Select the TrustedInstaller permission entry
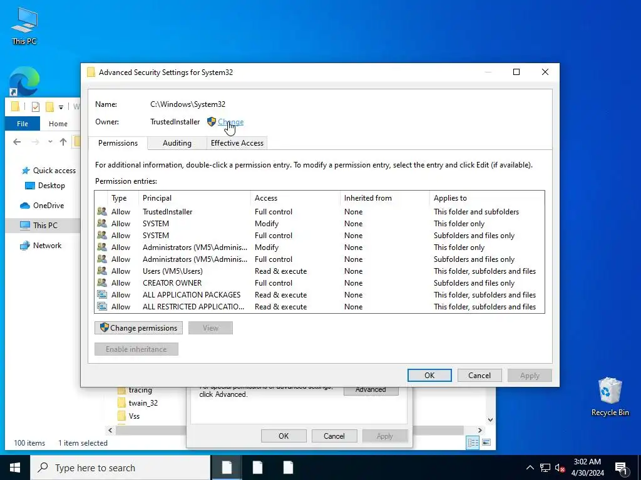Image resolution: width=641 pixels, height=480 pixels. 319,211
